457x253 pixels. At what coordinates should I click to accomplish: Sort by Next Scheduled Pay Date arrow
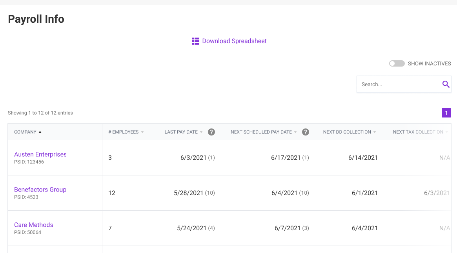coord(295,132)
